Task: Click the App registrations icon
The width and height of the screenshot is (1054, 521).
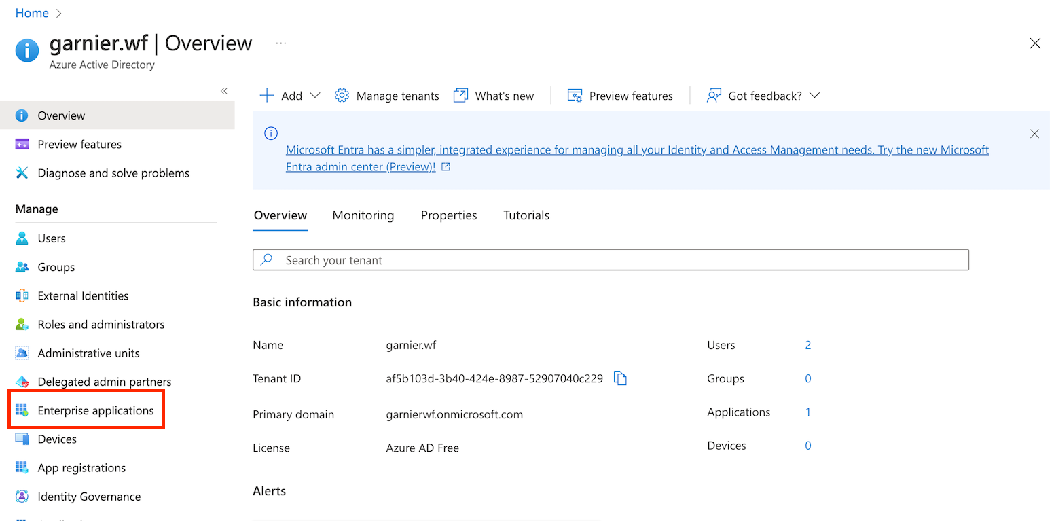Action: tap(22, 467)
